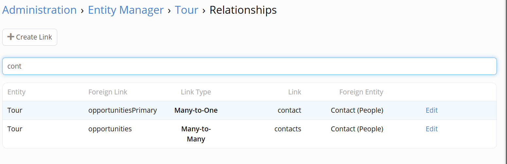
Task: Click the Foreign Entity column header
Action: click(x=361, y=92)
